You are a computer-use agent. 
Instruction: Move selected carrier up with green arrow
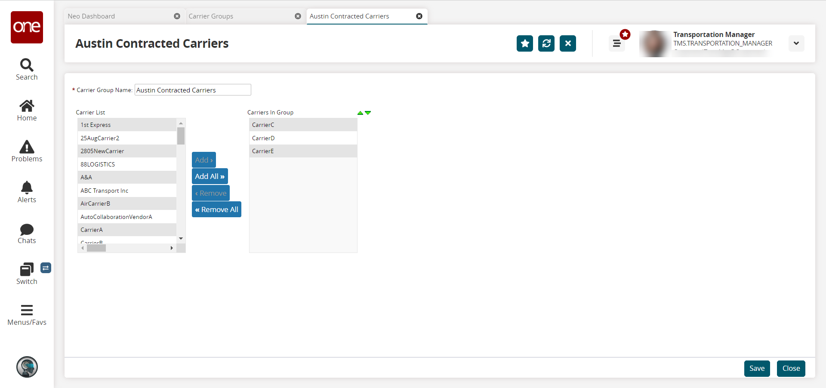pyautogui.click(x=360, y=113)
